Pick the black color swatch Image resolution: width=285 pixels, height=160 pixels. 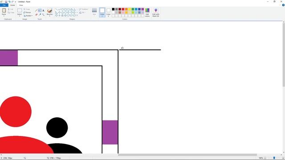[x=113, y=9]
